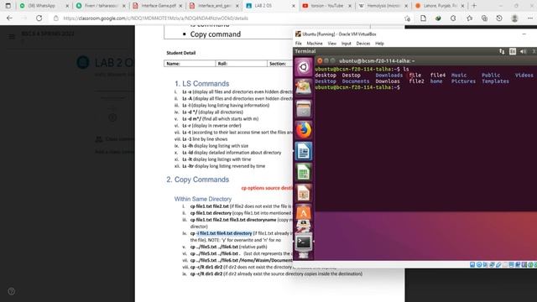Open the browser Favorites star icon

click(x=469, y=18)
